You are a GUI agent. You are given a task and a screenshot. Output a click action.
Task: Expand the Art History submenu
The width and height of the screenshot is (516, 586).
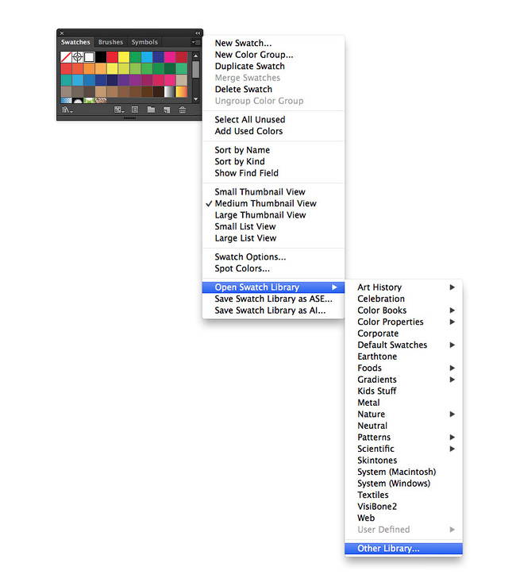403,287
